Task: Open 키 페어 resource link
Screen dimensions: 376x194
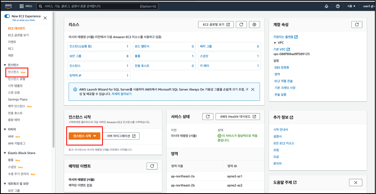Action: (x=204, y=66)
